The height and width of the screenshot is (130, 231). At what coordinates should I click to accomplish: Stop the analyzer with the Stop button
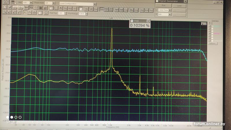(x=13, y=2)
